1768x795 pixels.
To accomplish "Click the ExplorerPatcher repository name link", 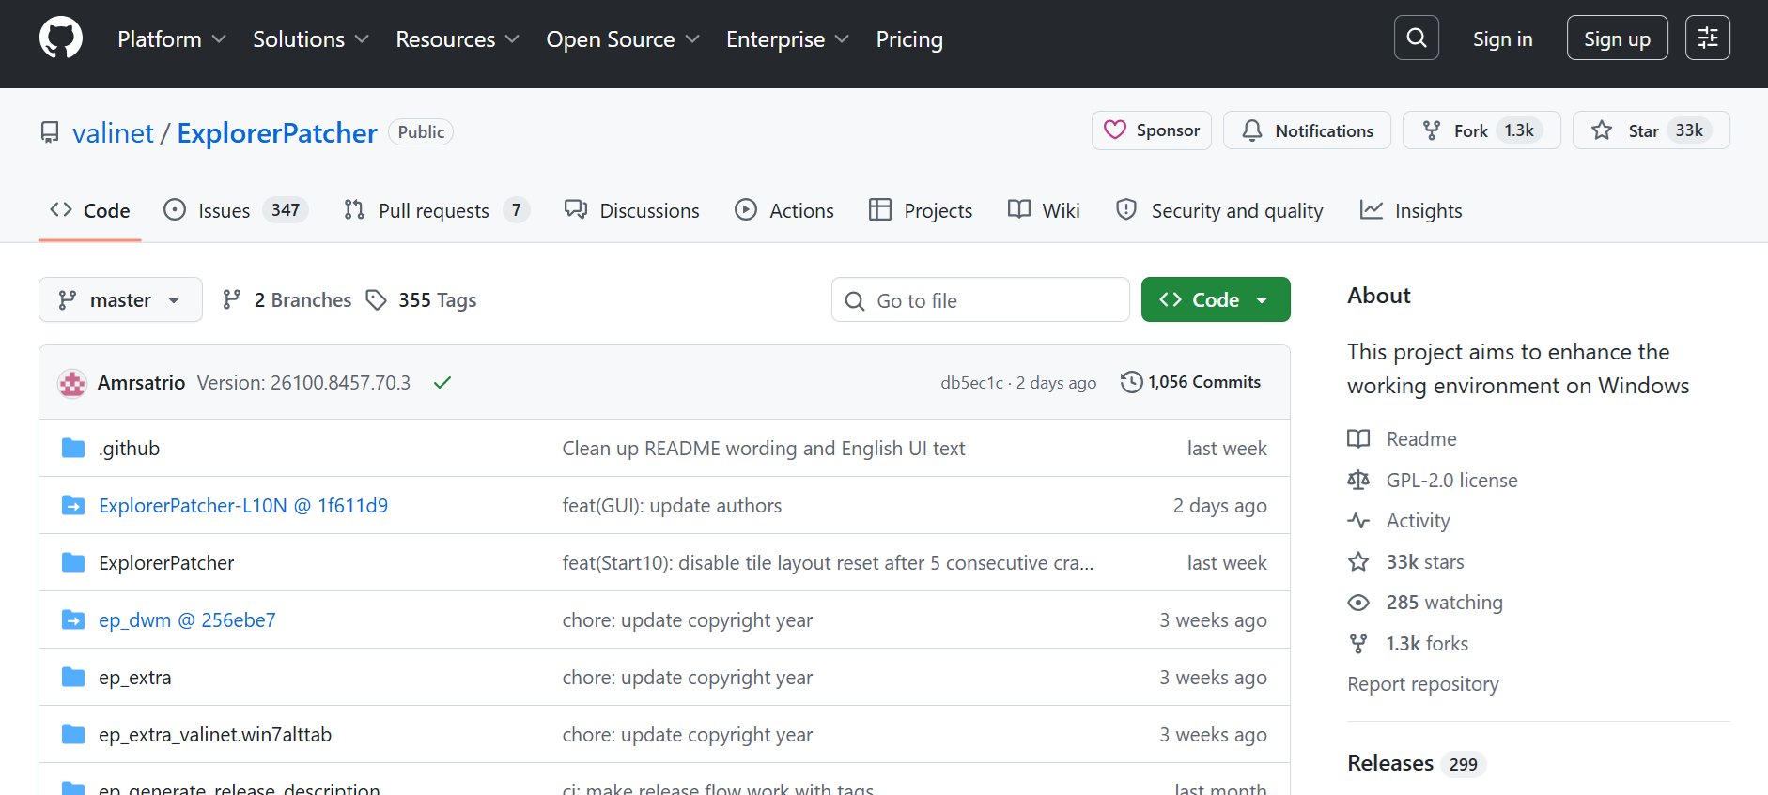I will coord(277,132).
